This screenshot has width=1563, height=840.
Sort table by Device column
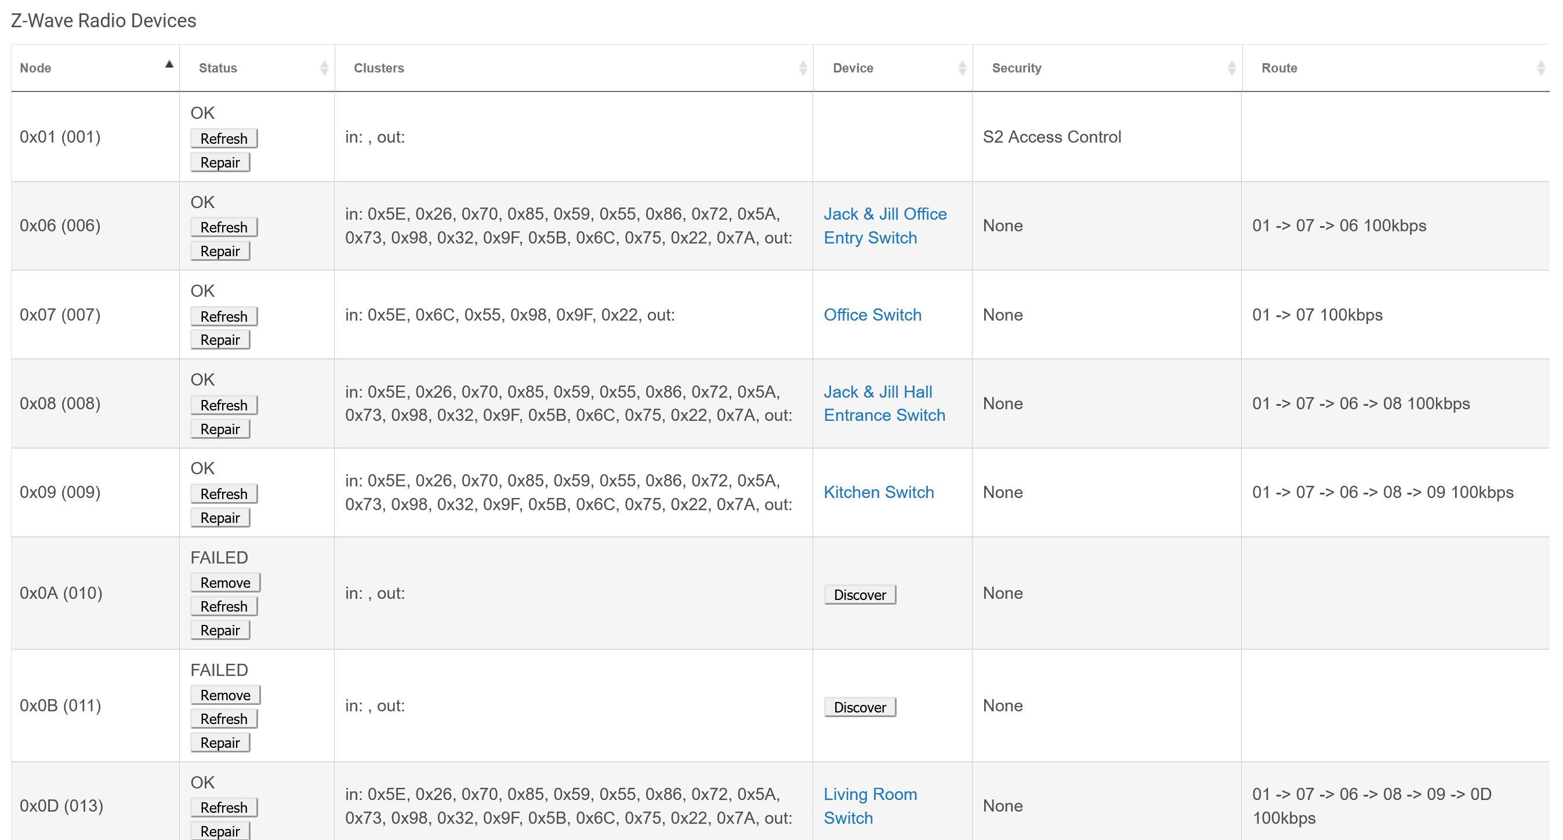click(893, 68)
